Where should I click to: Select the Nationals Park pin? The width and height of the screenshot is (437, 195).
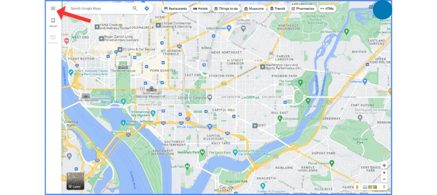[202, 152]
